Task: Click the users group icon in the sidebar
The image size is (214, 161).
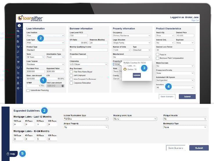Action: (19, 46)
